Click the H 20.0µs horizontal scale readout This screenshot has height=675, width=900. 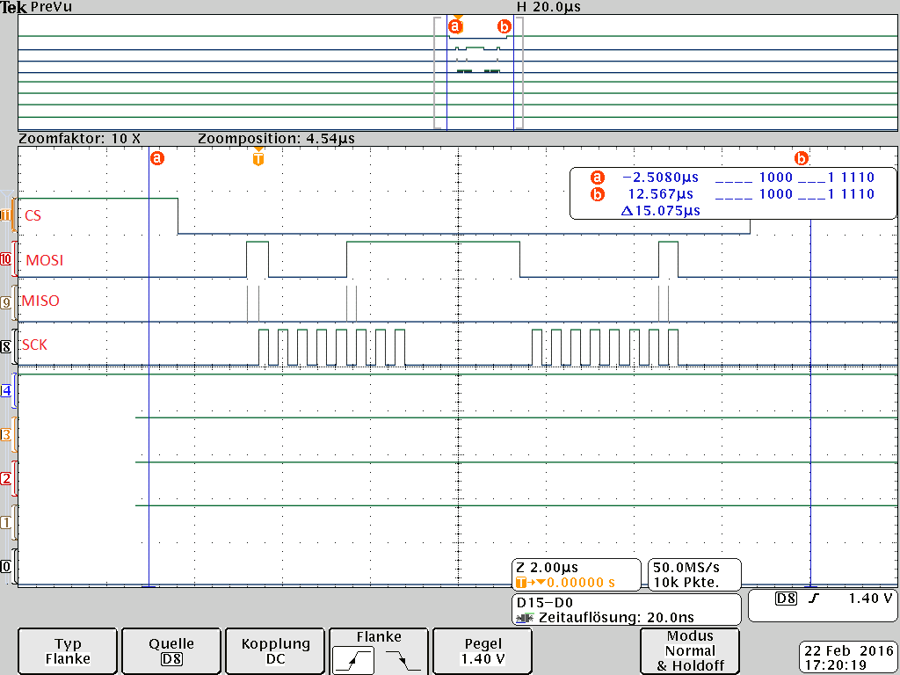(548, 7)
